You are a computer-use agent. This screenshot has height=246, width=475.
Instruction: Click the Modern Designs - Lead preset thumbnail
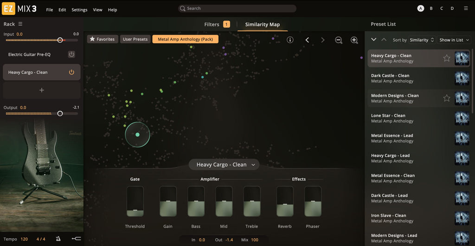[462, 238]
